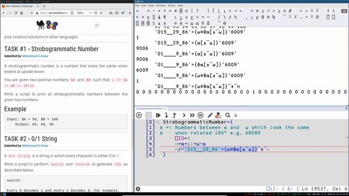Viewport: 349px width, 196px height.
Task: Open the settings gear in the status bar
Action: click(x=138, y=189)
